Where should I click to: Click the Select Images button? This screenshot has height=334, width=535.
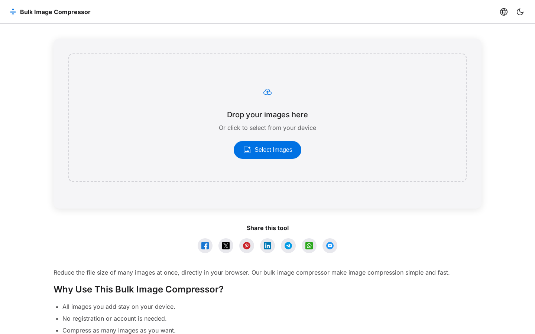click(x=267, y=150)
